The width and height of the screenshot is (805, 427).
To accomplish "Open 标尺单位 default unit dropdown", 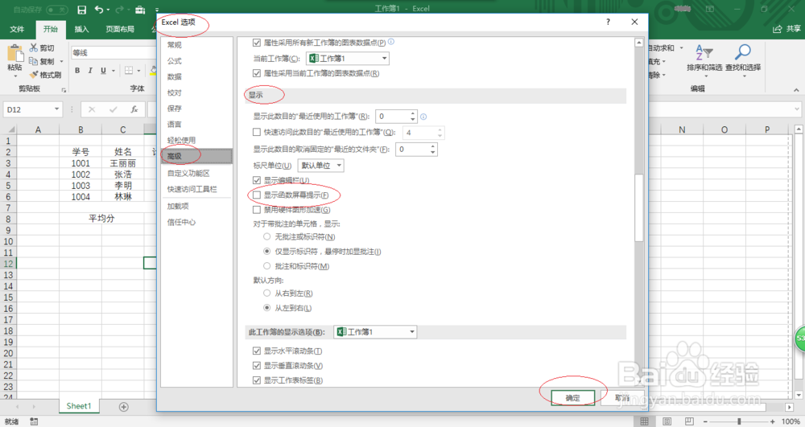I will [x=321, y=166].
